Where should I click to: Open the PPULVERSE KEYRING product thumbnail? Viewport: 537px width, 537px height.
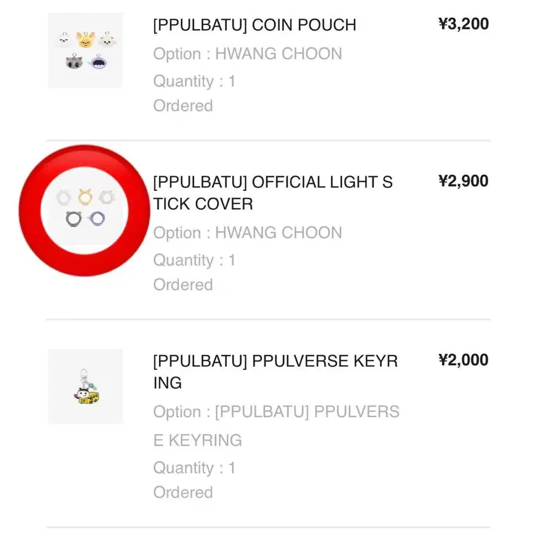pyautogui.click(x=85, y=387)
